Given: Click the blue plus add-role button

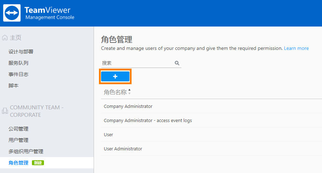Looking at the screenshot, I should [115, 76].
